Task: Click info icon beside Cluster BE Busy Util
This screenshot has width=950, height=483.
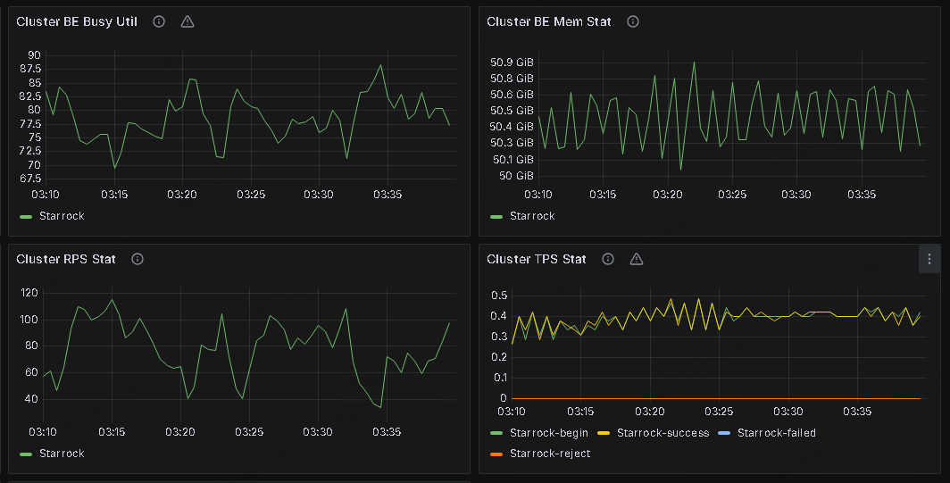Action: (x=159, y=21)
